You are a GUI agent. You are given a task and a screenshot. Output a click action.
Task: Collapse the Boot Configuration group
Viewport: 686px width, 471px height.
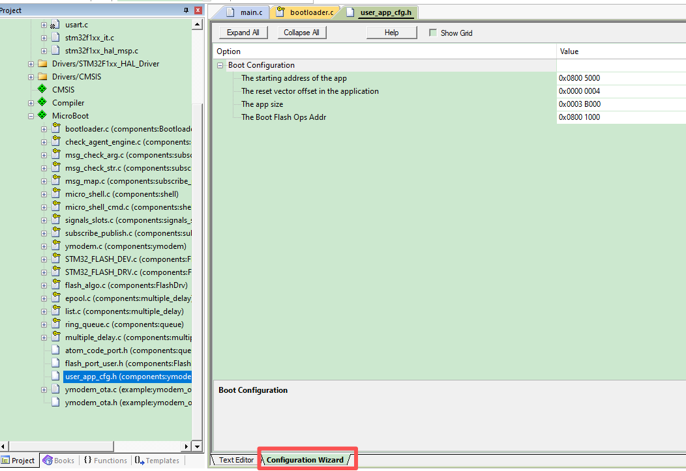coord(220,65)
